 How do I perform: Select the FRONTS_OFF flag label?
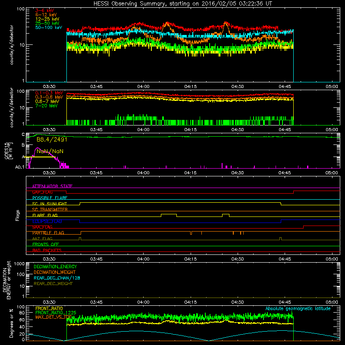coord(46,245)
